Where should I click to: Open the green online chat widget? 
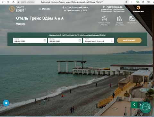pyautogui.click(x=145, y=107)
